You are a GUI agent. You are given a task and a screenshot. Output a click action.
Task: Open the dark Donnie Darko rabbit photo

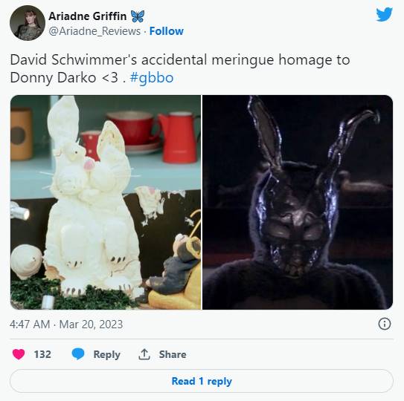pyautogui.click(x=298, y=202)
